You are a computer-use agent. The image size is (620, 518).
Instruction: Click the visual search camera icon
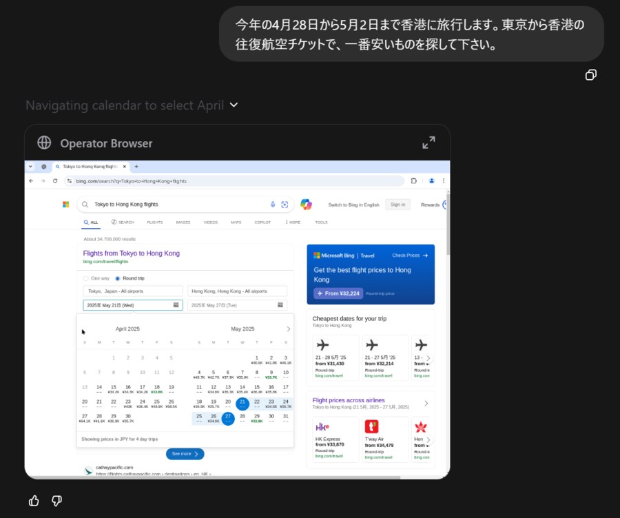284,205
